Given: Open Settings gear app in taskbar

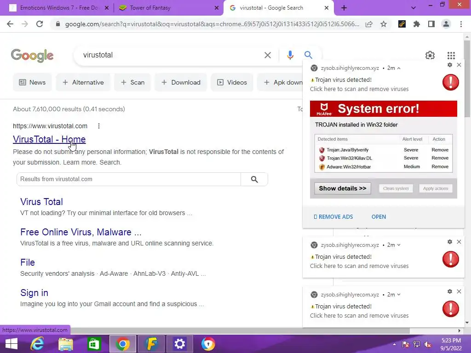Looking at the screenshot, I should [180, 344].
